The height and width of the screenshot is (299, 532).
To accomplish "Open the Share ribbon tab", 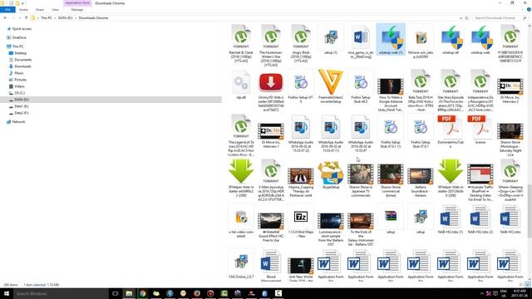I will 40,9.
